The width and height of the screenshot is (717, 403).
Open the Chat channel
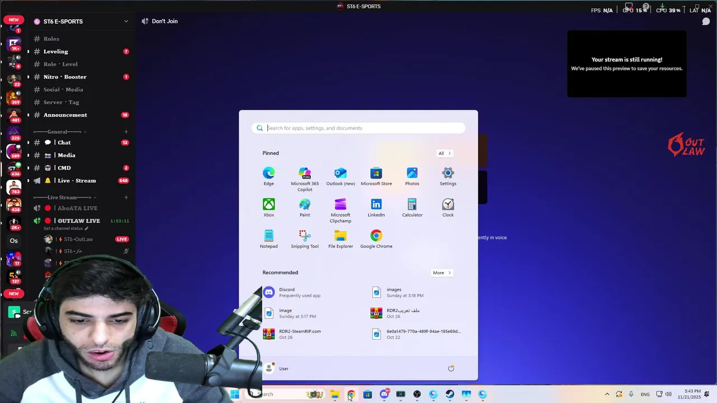[81, 143]
